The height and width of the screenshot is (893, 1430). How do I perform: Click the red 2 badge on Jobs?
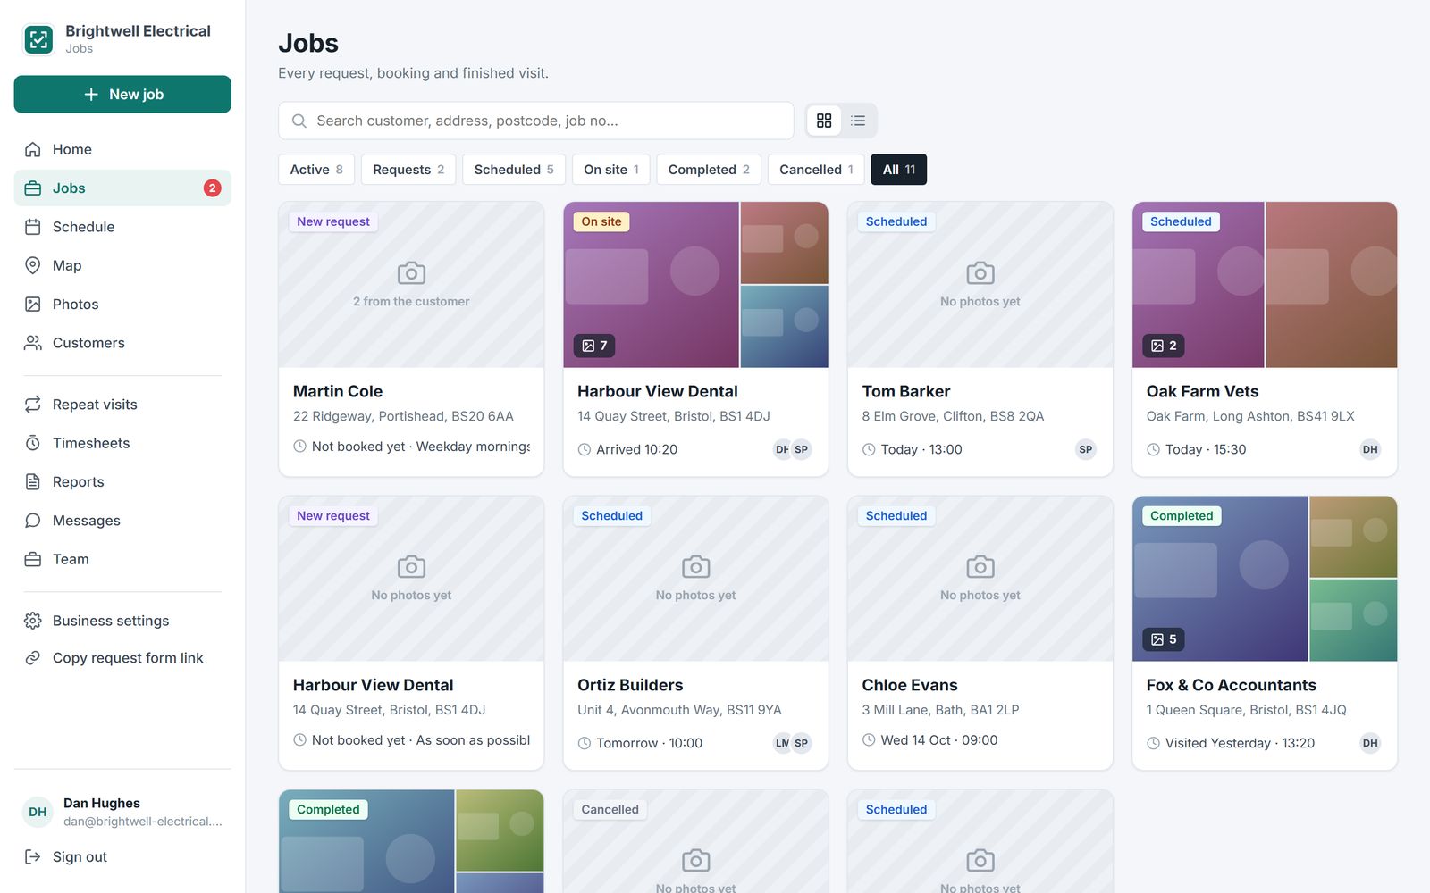coord(212,188)
